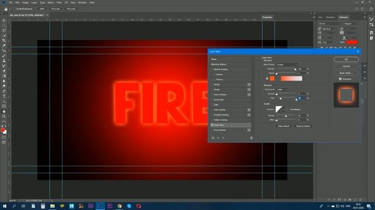Image resolution: width=375 pixels, height=210 pixels.
Task: Select the Eraser tool
Action: 4,71
